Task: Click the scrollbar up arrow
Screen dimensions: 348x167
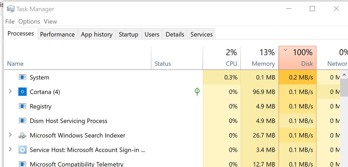Action: pyautogui.click(x=344, y=75)
